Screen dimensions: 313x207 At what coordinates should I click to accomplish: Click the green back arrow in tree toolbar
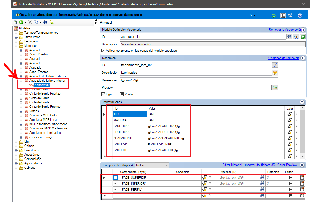(x=21, y=22)
